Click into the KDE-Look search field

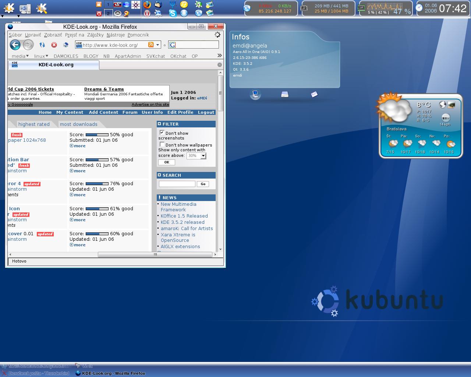click(x=177, y=184)
